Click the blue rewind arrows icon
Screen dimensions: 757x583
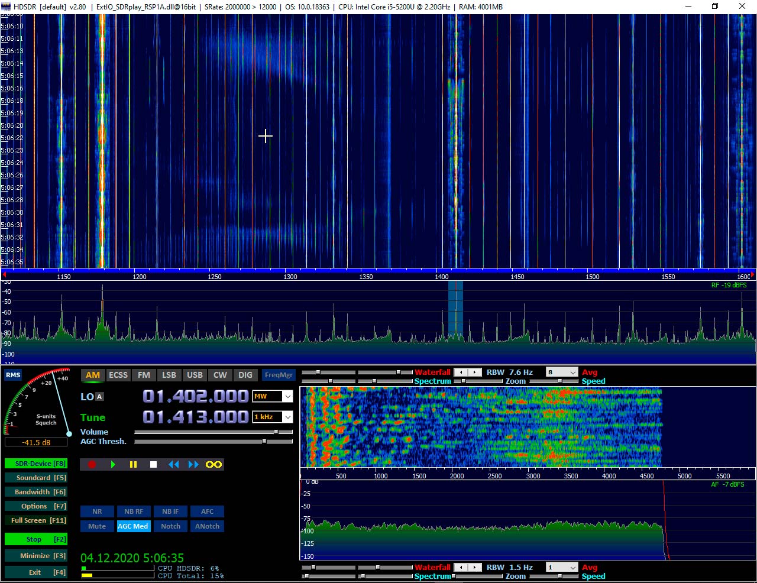(x=173, y=465)
